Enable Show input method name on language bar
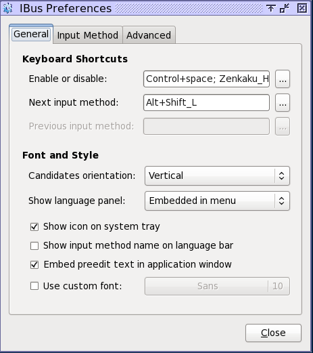Screen dimensions: 313x353 [x=34, y=246]
